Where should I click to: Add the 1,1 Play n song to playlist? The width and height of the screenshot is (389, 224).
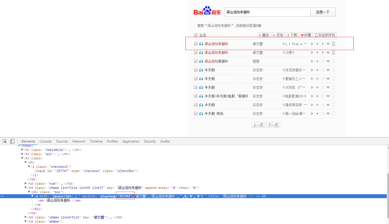click(317, 44)
